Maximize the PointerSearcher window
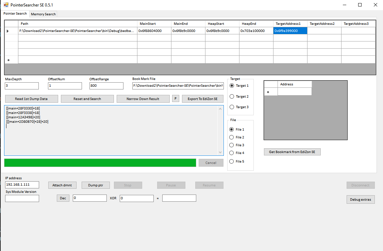Image resolution: width=383 pixels, height=251 pixels. 360,5
